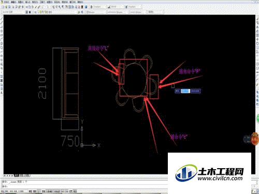
Task: Toggle Object Snap in status bar
Action: [50, 191]
